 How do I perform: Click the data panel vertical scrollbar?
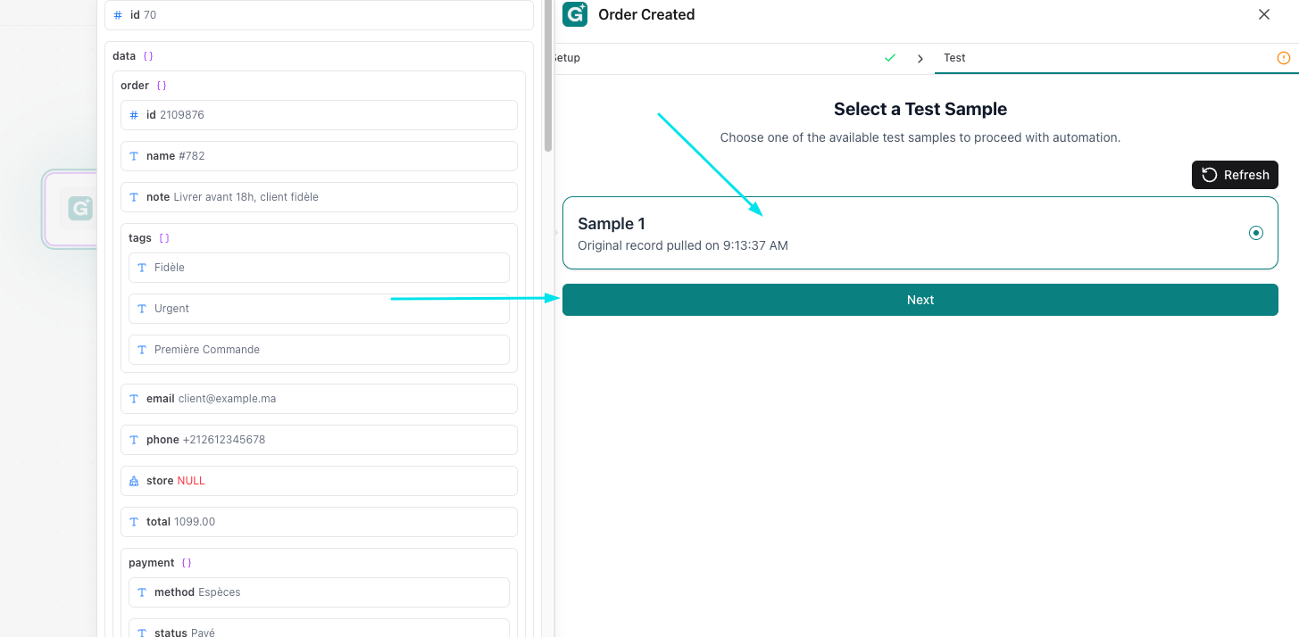pos(548,76)
